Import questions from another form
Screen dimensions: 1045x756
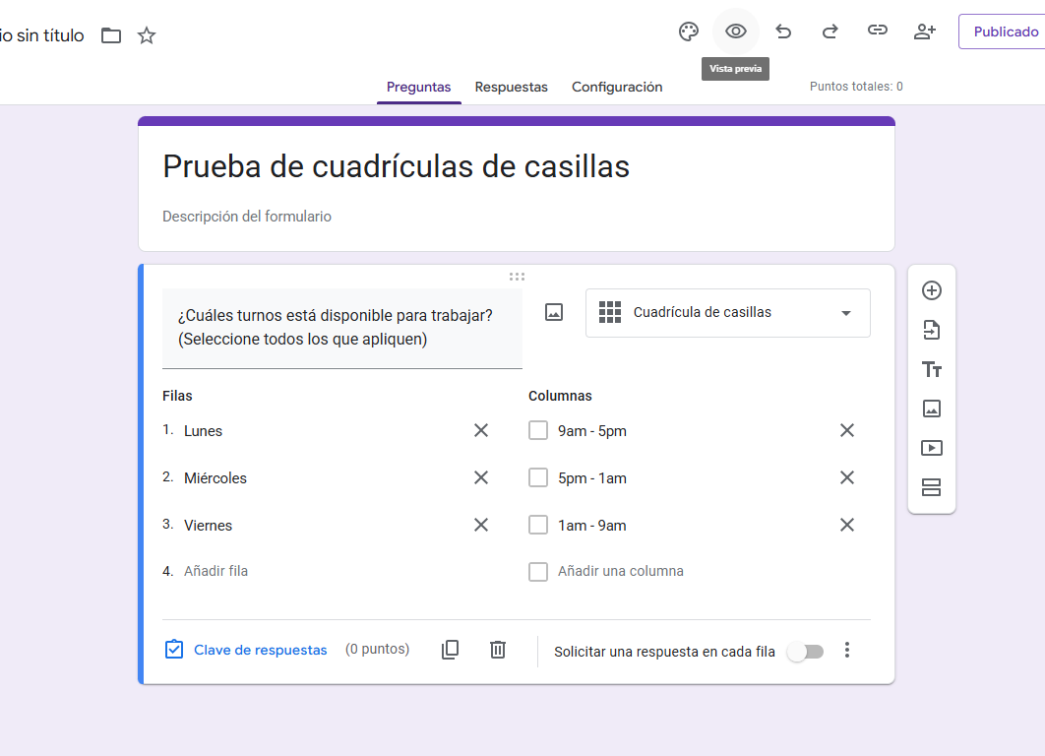point(931,330)
